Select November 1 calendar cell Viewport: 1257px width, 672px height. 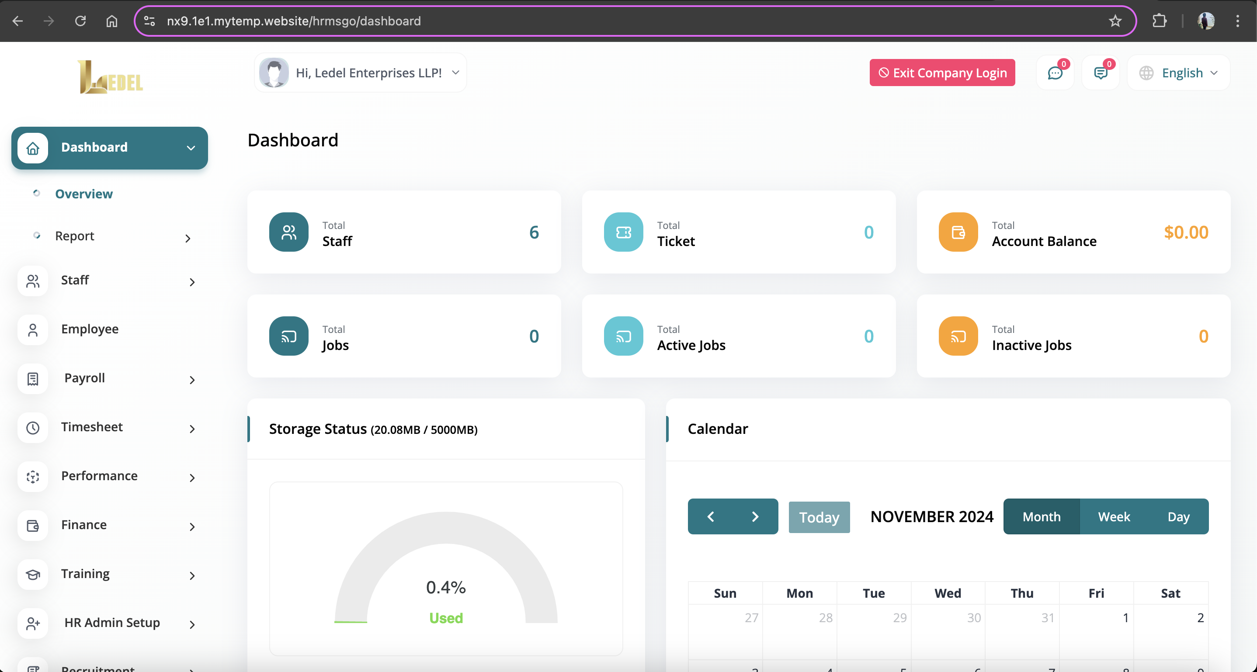1096,632
